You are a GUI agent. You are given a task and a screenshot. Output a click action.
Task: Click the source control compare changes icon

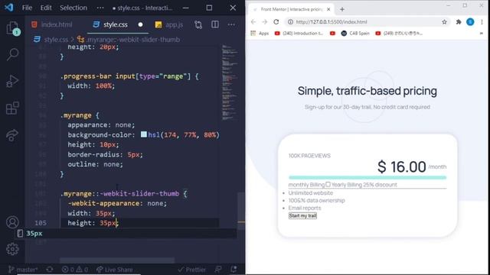[198, 24]
